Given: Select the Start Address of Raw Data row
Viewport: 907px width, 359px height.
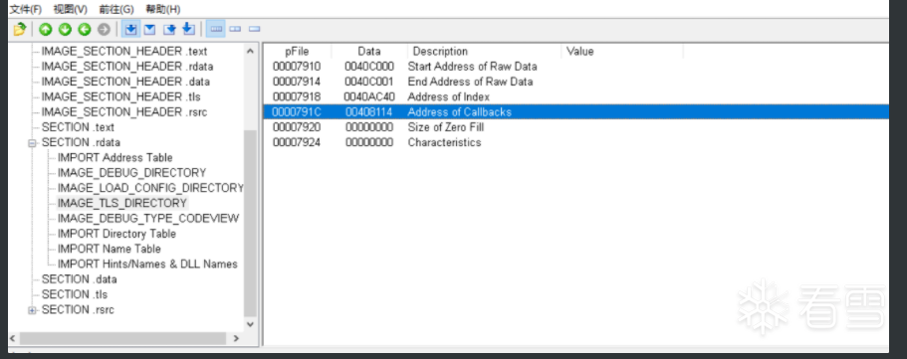Looking at the screenshot, I should point(576,67).
